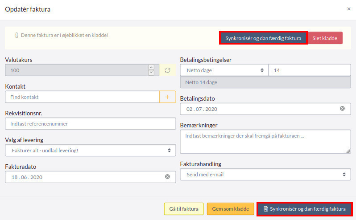Click Gem som kladde button
356x220 pixels.
pyautogui.click(x=231, y=209)
